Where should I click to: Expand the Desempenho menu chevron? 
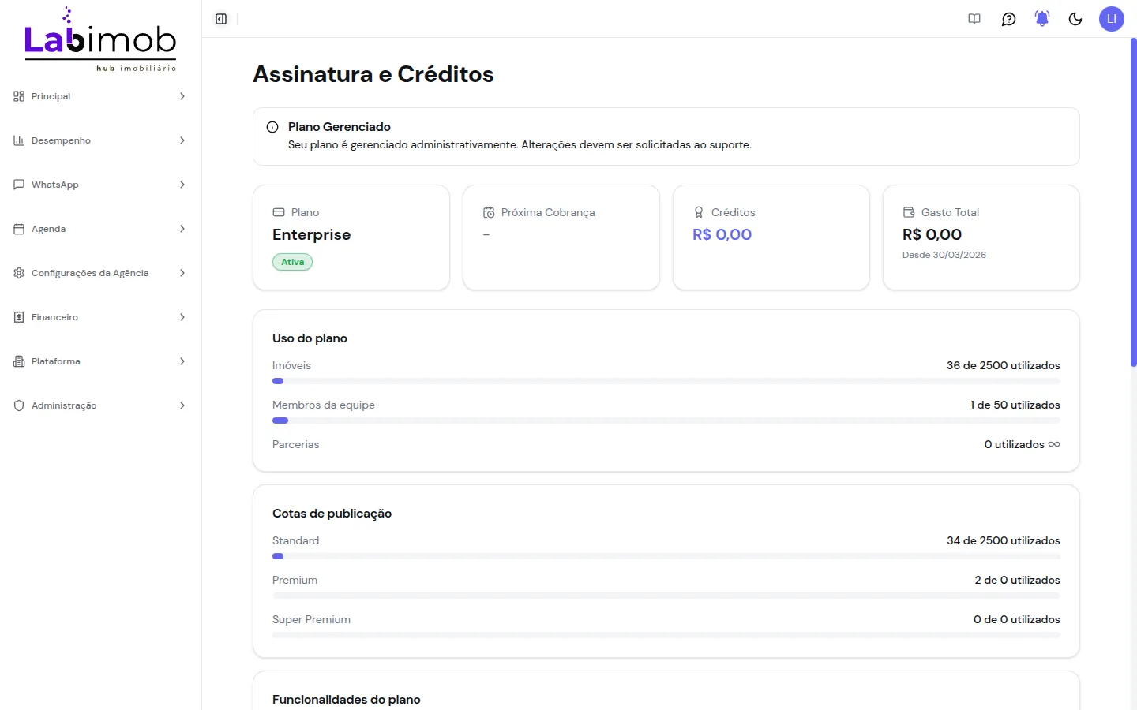coord(182,140)
